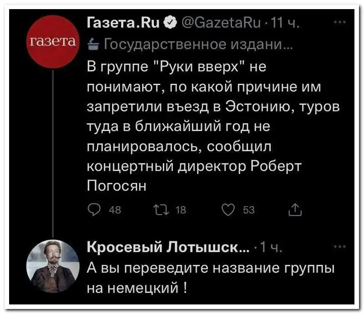Screen dimensions: 364x314
Task: Open Кросевый Лотышск profile avatar
Action: point(53,263)
